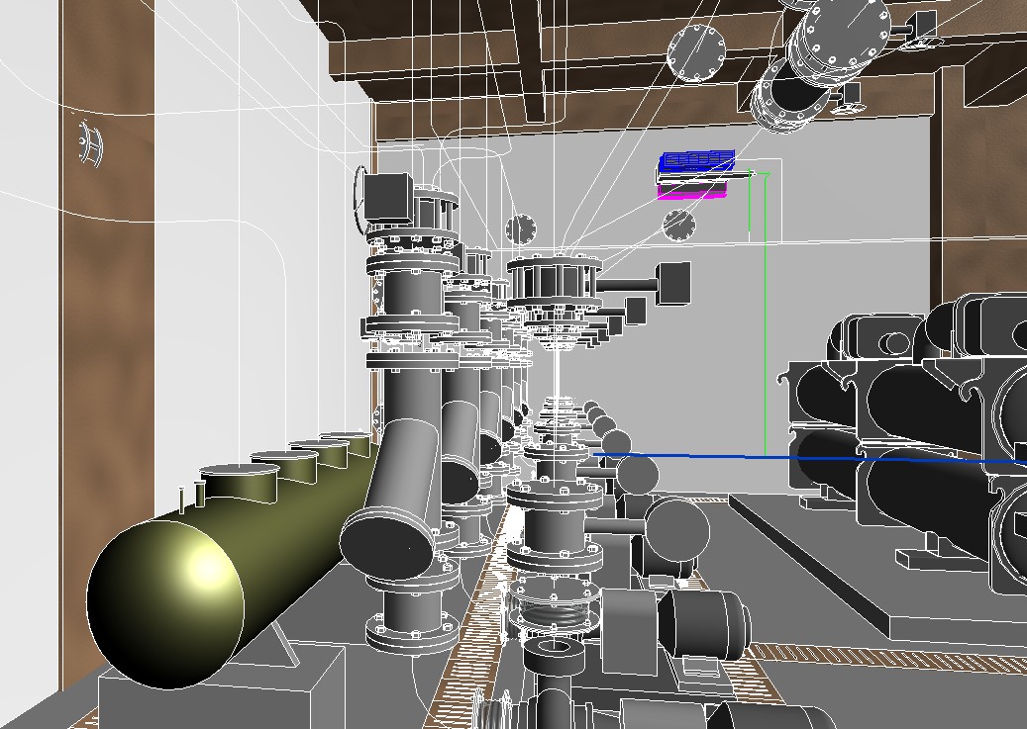Screen dimensions: 1027x729
Task: Click round wall disc beside magenta object
Action: 678,225
